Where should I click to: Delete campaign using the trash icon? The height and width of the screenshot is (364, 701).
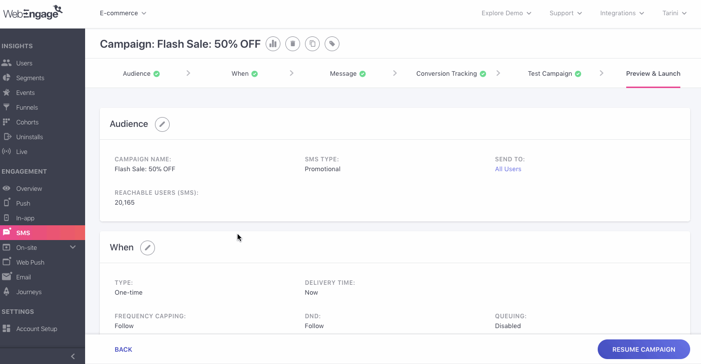coord(293,44)
